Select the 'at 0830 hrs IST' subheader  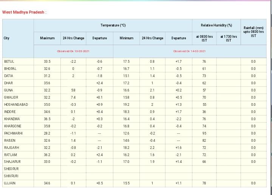coord(204,38)
